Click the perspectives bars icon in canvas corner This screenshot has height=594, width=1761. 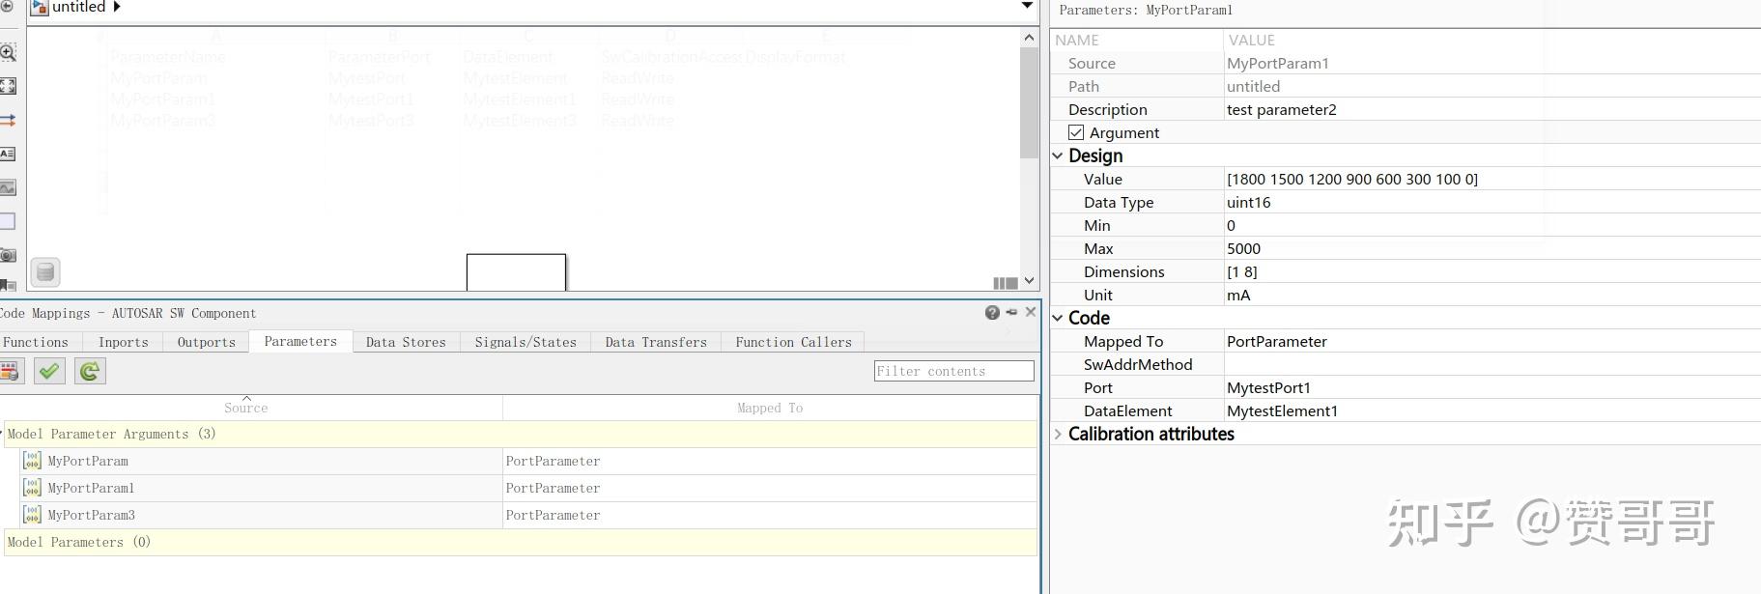(1005, 283)
